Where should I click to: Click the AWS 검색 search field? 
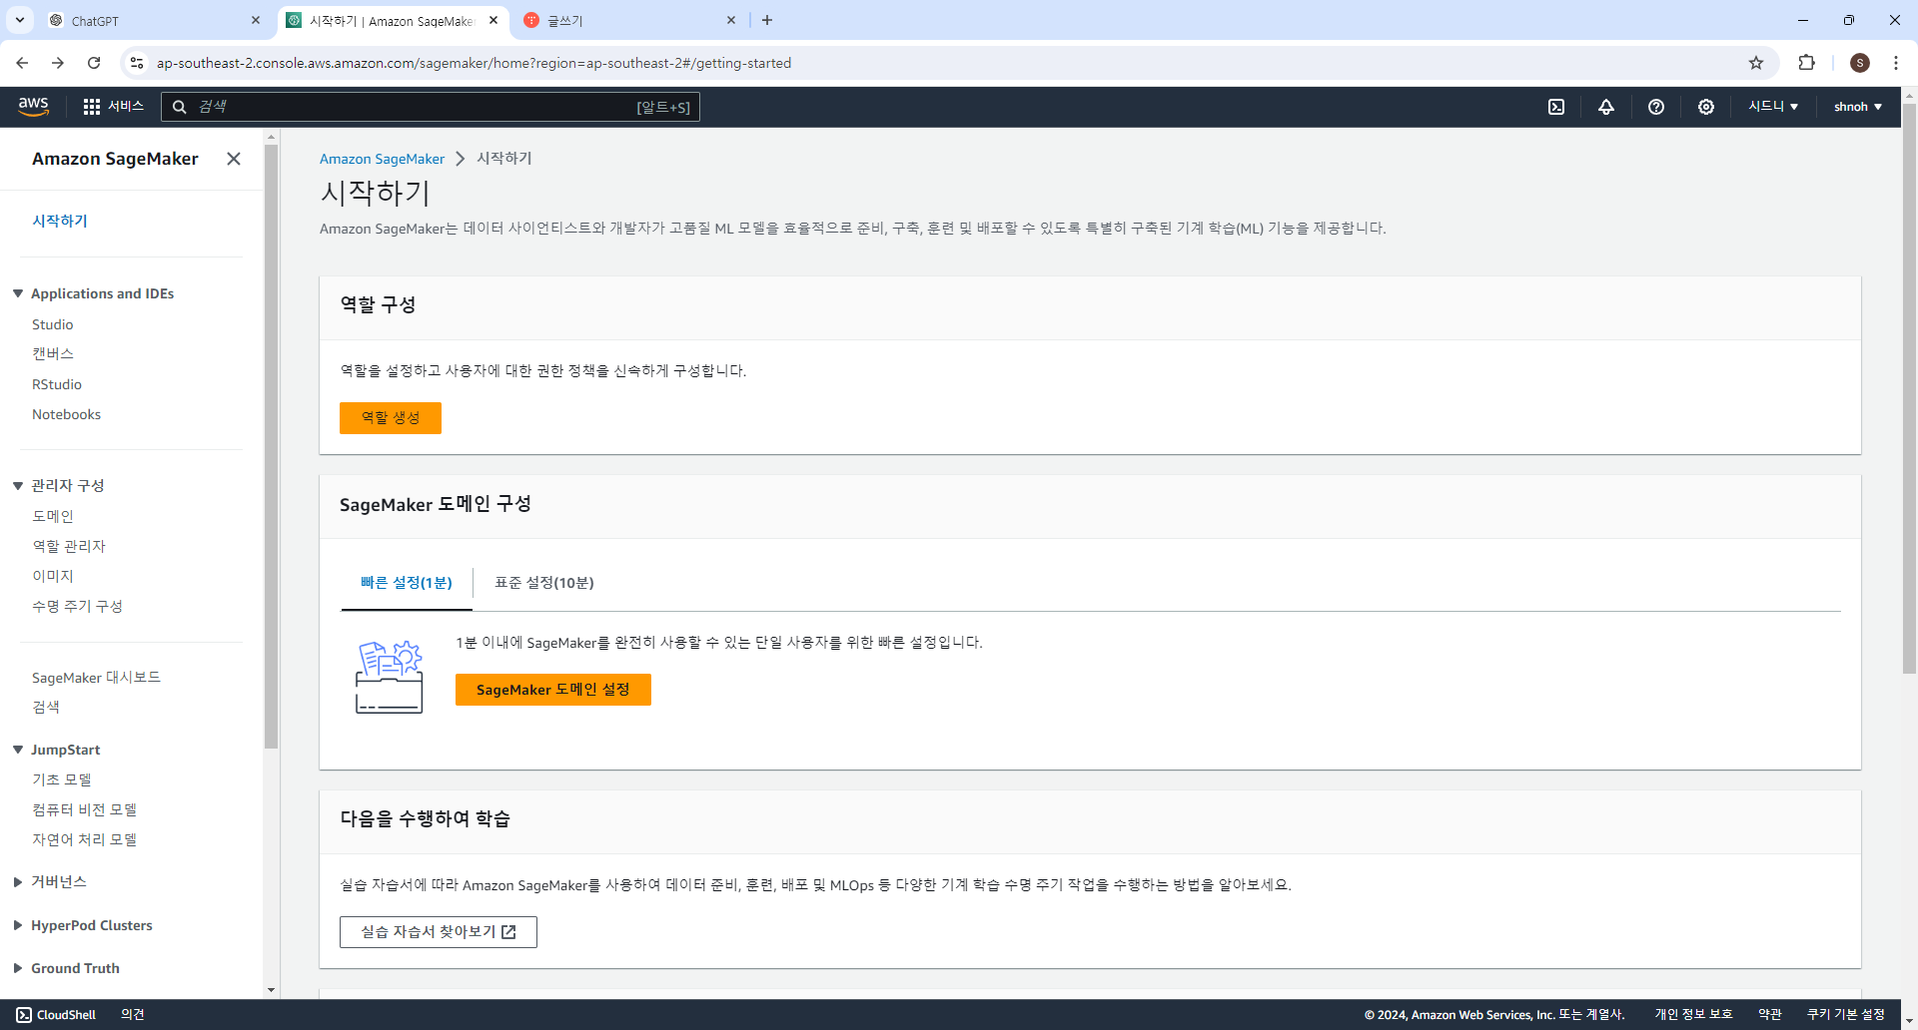(x=431, y=107)
